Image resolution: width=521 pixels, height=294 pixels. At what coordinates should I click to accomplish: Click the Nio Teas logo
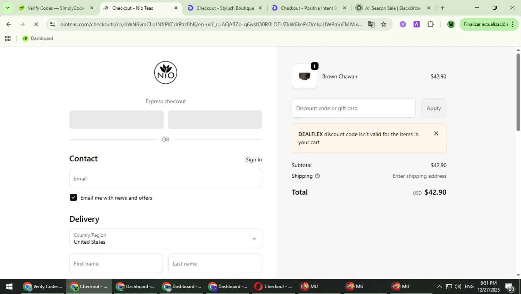(166, 73)
